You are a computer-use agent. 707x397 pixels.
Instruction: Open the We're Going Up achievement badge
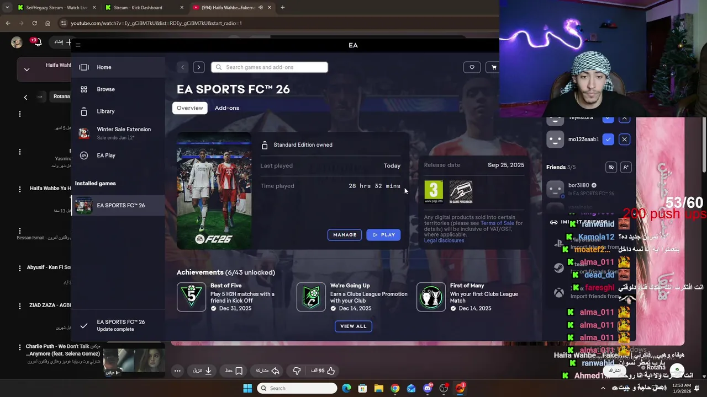pos(311,297)
